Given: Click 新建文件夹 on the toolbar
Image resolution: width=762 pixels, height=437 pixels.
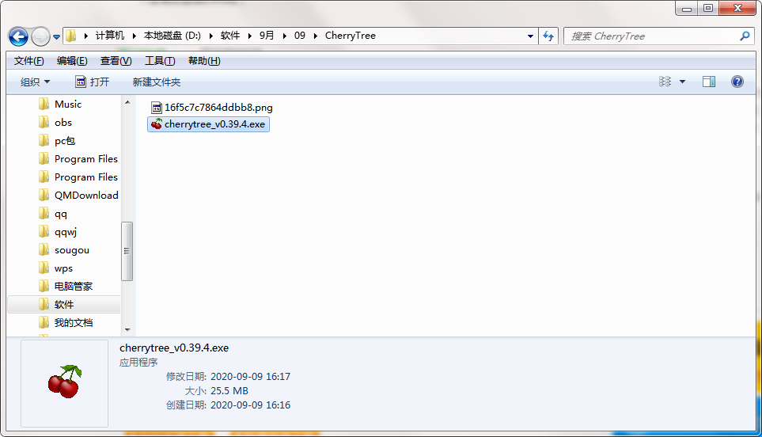Looking at the screenshot, I should click(157, 82).
